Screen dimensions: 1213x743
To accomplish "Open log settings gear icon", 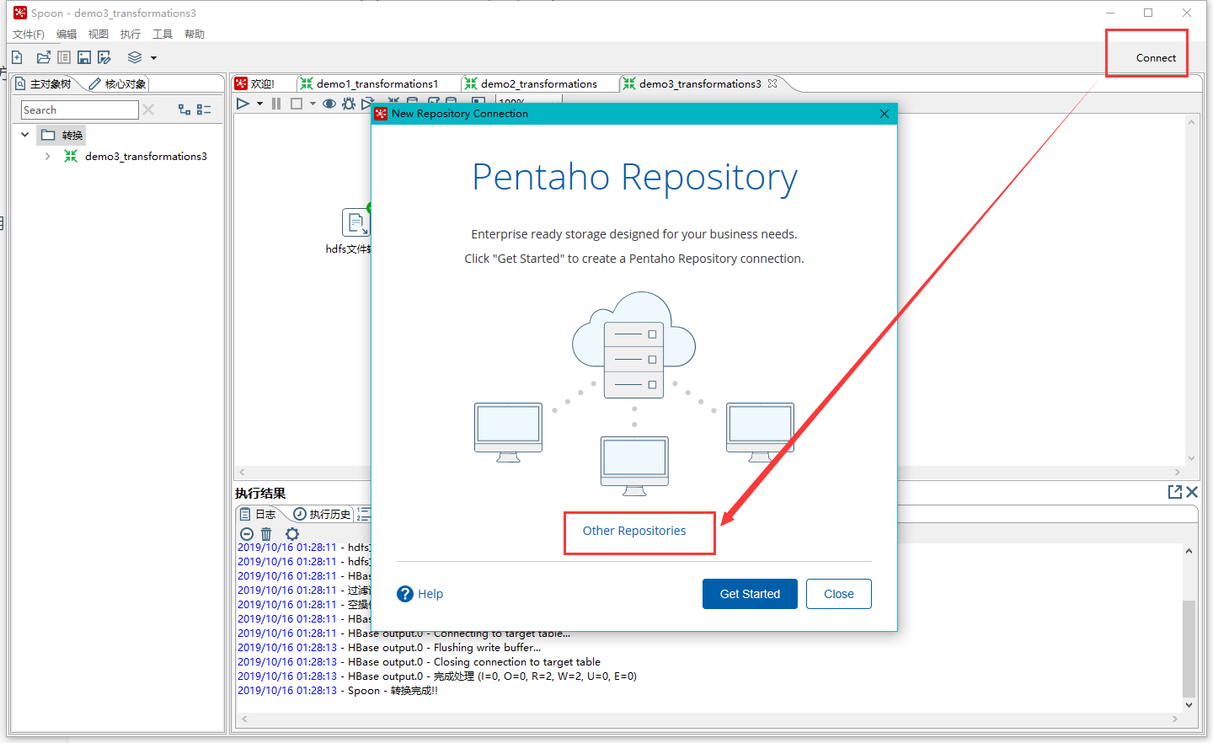I will [x=292, y=534].
